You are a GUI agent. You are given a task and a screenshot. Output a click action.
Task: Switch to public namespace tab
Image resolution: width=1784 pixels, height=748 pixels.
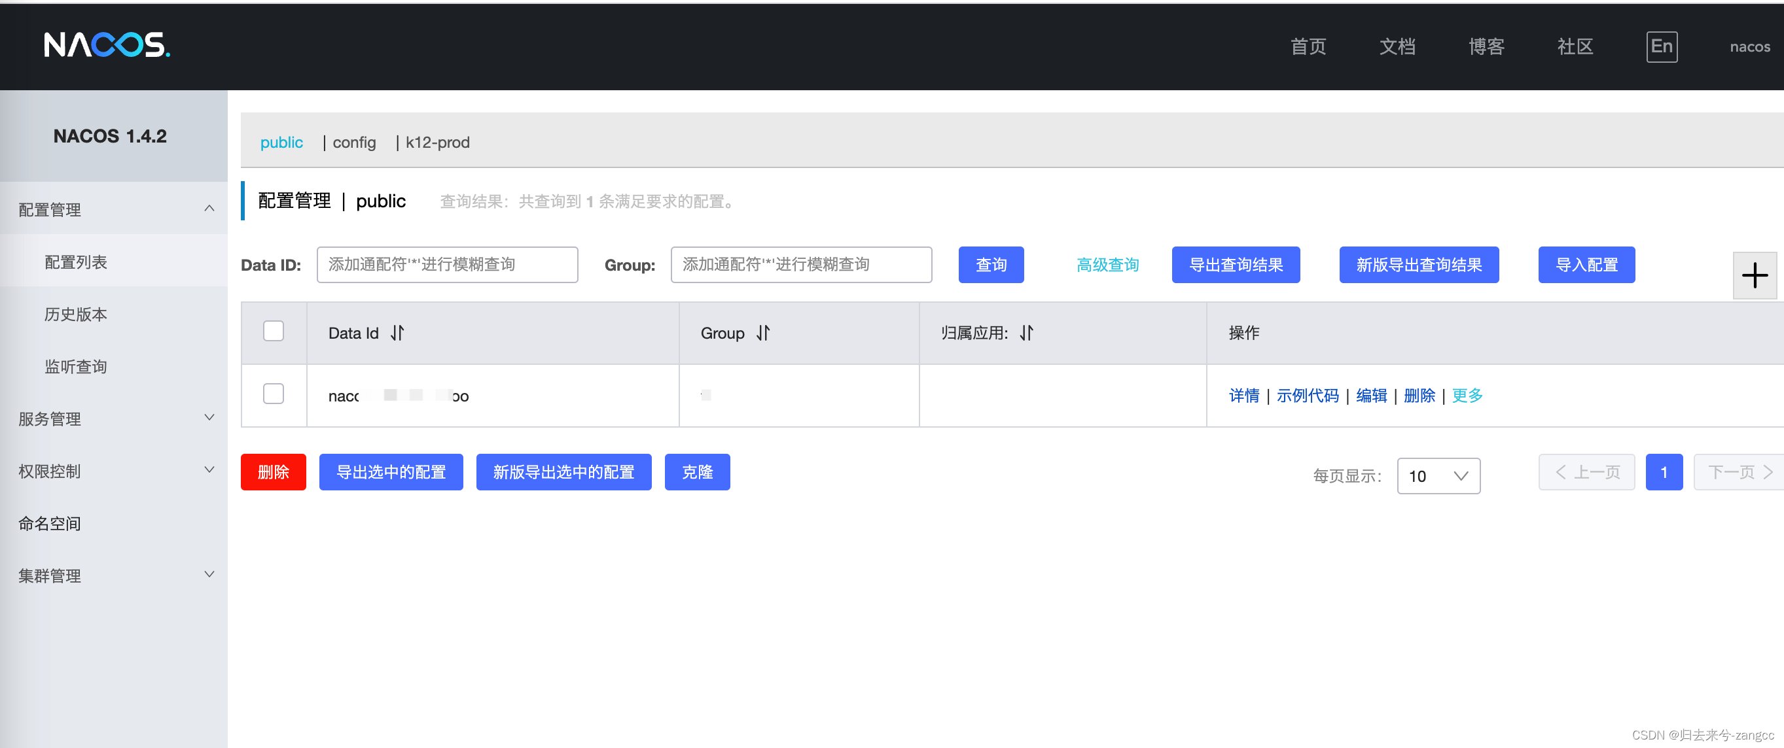282,142
